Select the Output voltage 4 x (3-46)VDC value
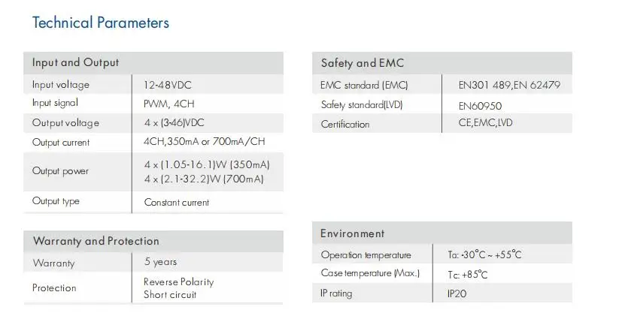This screenshot has width=622, height=322. point(174,123)
